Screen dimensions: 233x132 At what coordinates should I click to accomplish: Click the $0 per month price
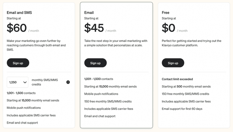[169, 28]
